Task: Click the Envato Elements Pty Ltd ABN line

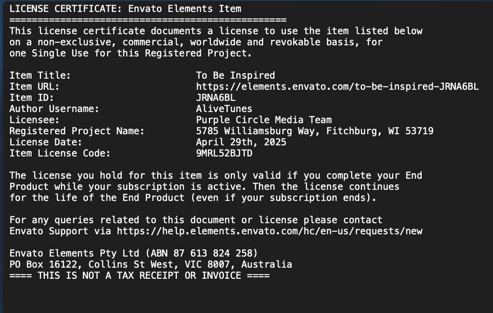Action: click(x=133, y=254)
